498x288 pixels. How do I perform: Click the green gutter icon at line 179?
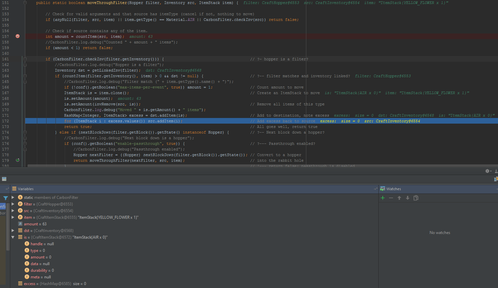point(17,160)
